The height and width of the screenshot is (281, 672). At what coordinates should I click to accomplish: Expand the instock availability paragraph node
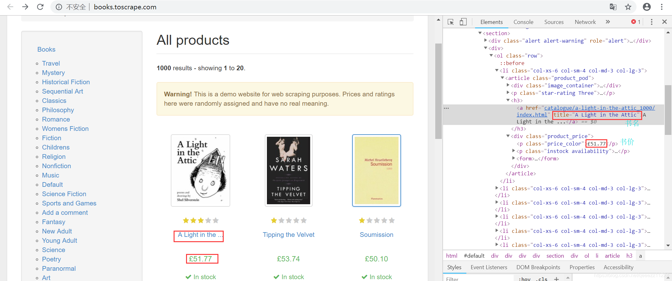coord(514,150)
